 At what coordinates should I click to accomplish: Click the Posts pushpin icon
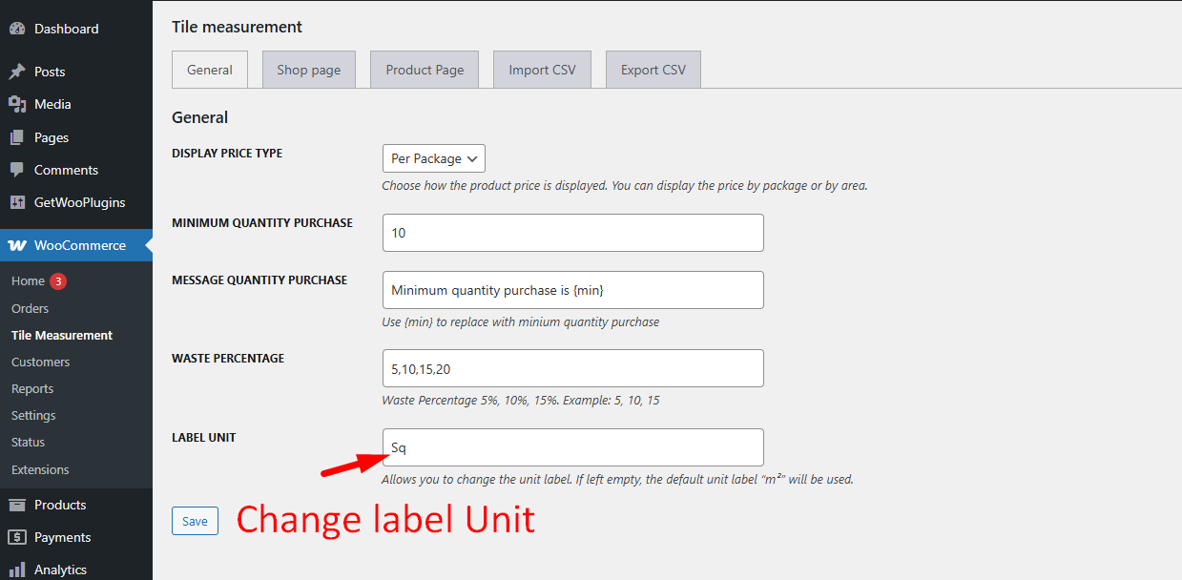point(17,72)
